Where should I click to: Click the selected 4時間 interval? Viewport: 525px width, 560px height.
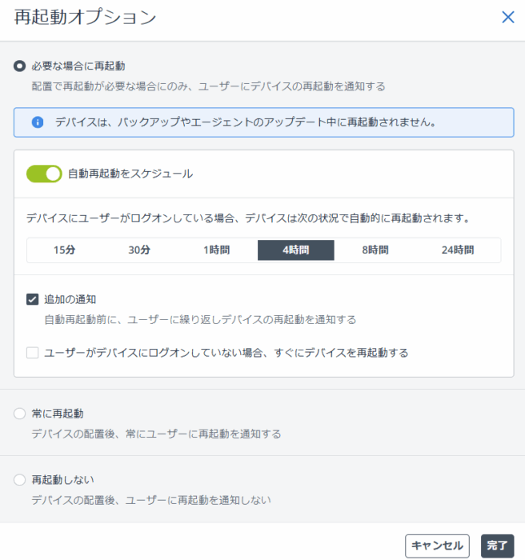click(x=295, y=250)
